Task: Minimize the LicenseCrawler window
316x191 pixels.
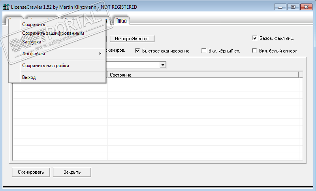Action: [x=280, y=7]
